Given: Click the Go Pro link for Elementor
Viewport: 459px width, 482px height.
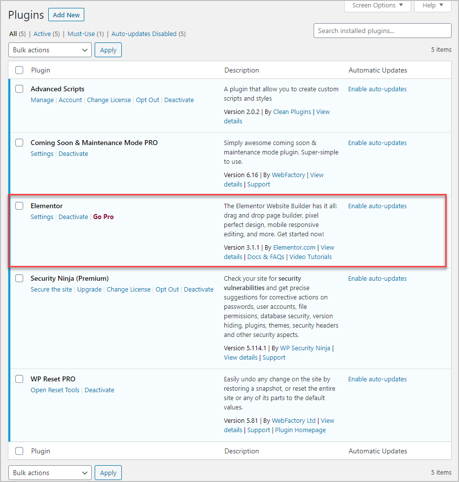Looking at the screenshot, I should point(103,217).
